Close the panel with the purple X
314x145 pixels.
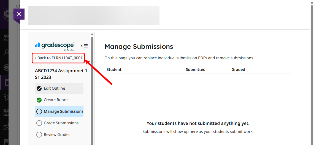pos(19,14)
